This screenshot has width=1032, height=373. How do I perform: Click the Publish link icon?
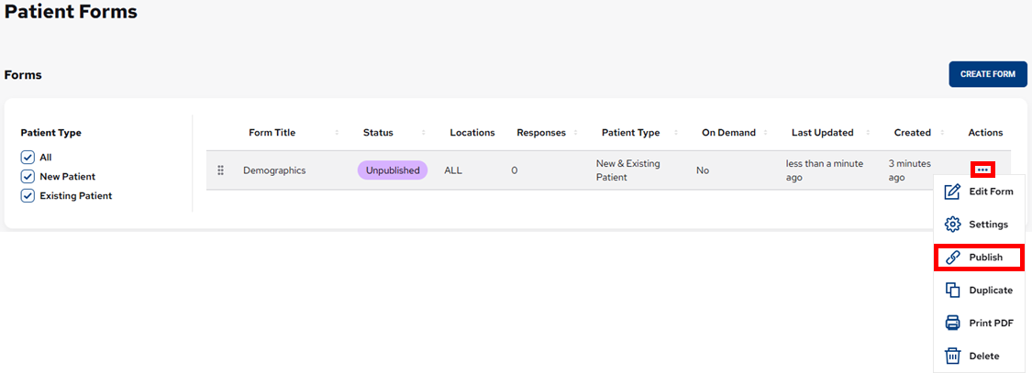click(x=952, y=258)
